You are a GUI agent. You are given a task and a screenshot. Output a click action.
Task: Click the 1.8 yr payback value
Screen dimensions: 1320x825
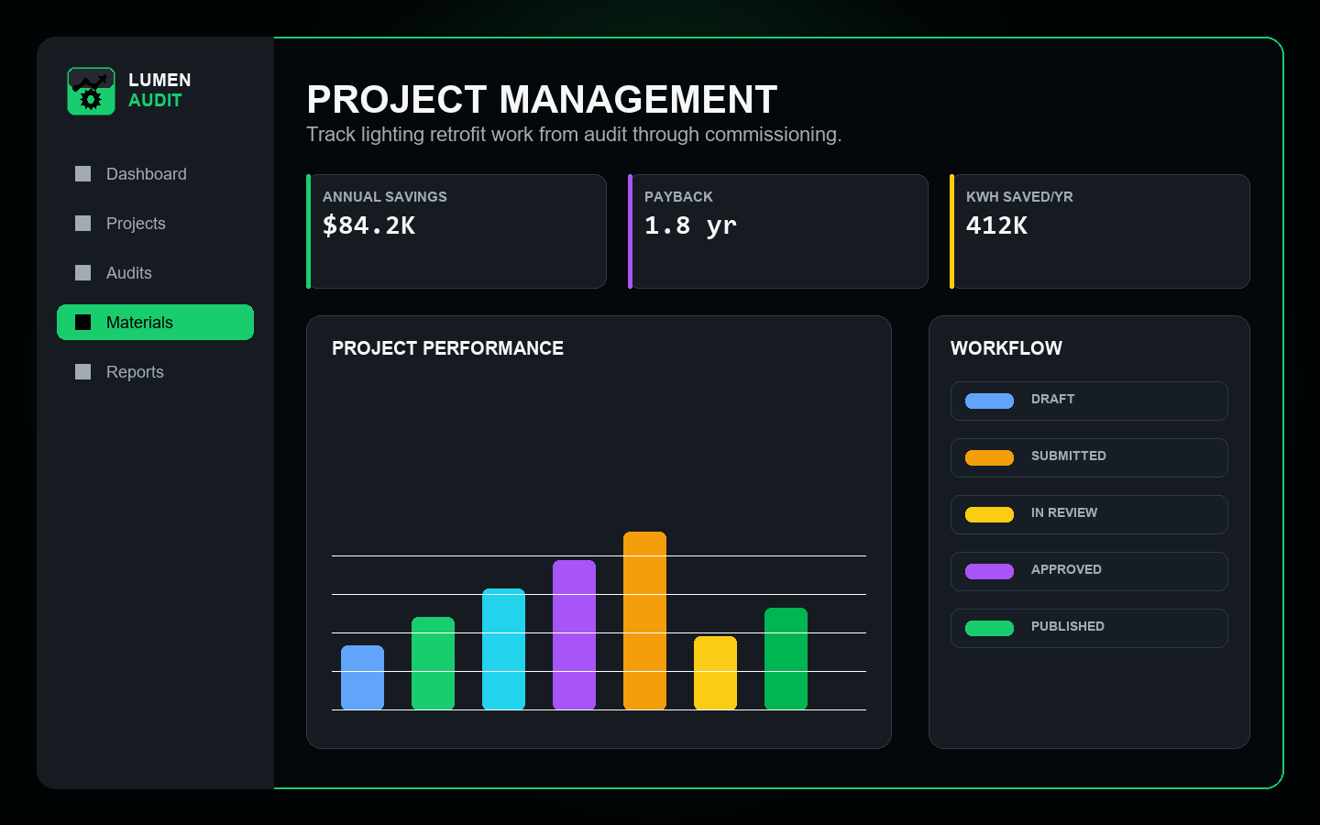pyautogui.click(x=690, y=225)
